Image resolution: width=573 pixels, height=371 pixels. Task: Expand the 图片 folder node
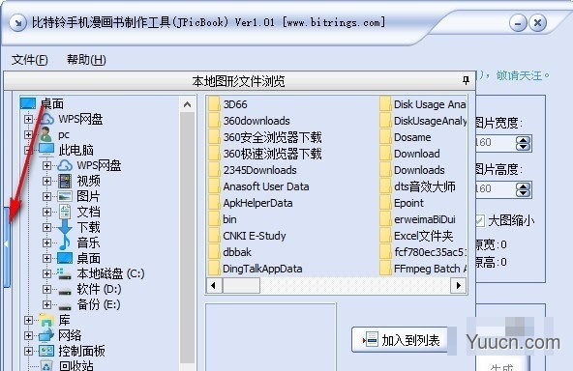(x=46, y=196)
